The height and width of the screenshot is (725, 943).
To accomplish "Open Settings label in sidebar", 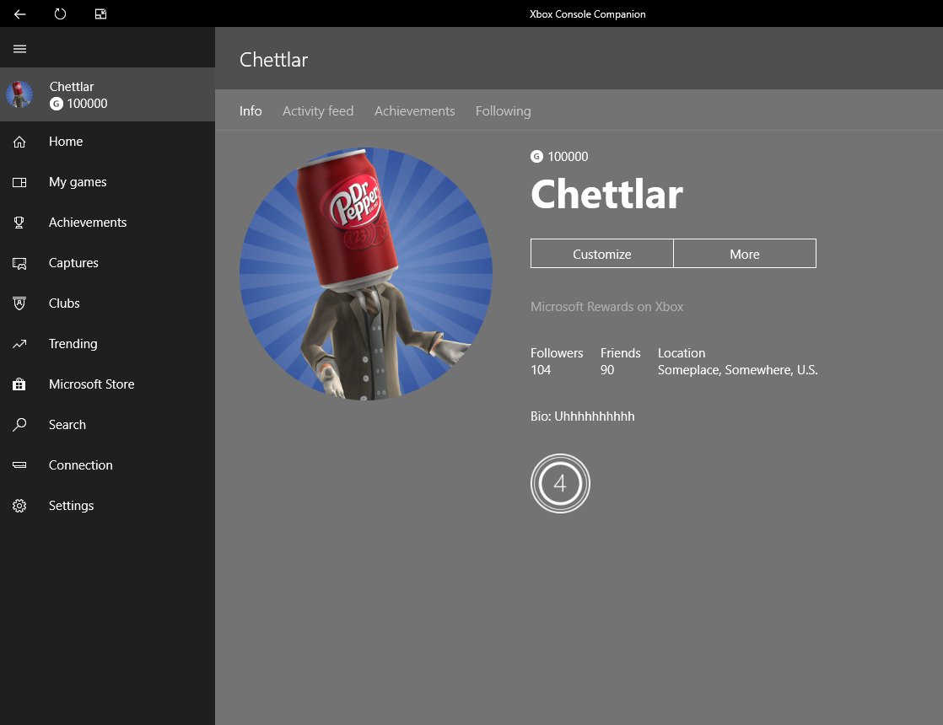I will [71, 506].
